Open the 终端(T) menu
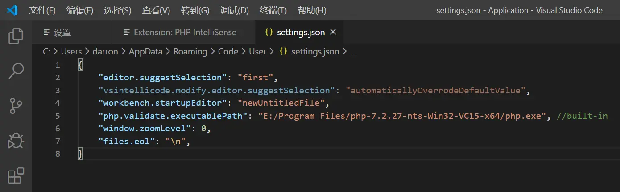The width and height of the screenshot is (620, 192). 273,10
